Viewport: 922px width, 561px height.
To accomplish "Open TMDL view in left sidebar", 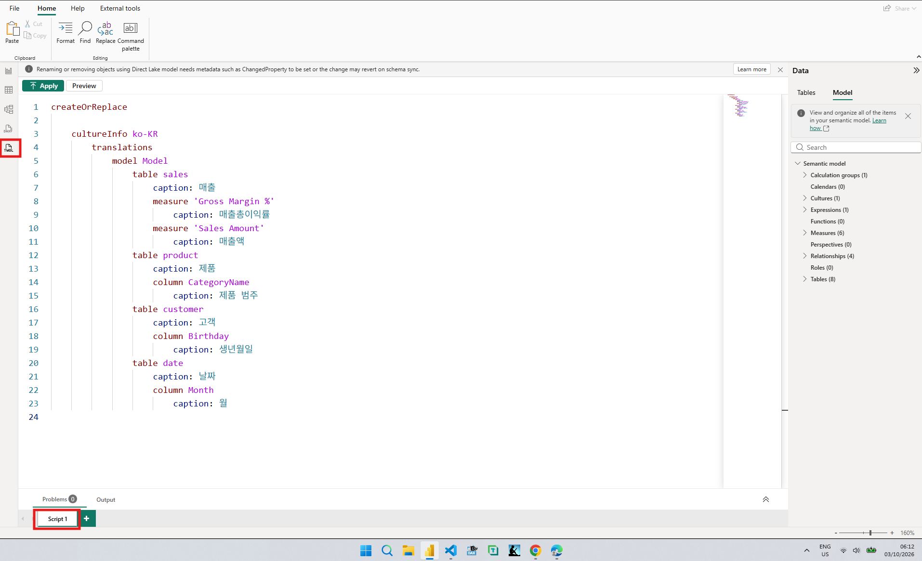I will (9, 148).
